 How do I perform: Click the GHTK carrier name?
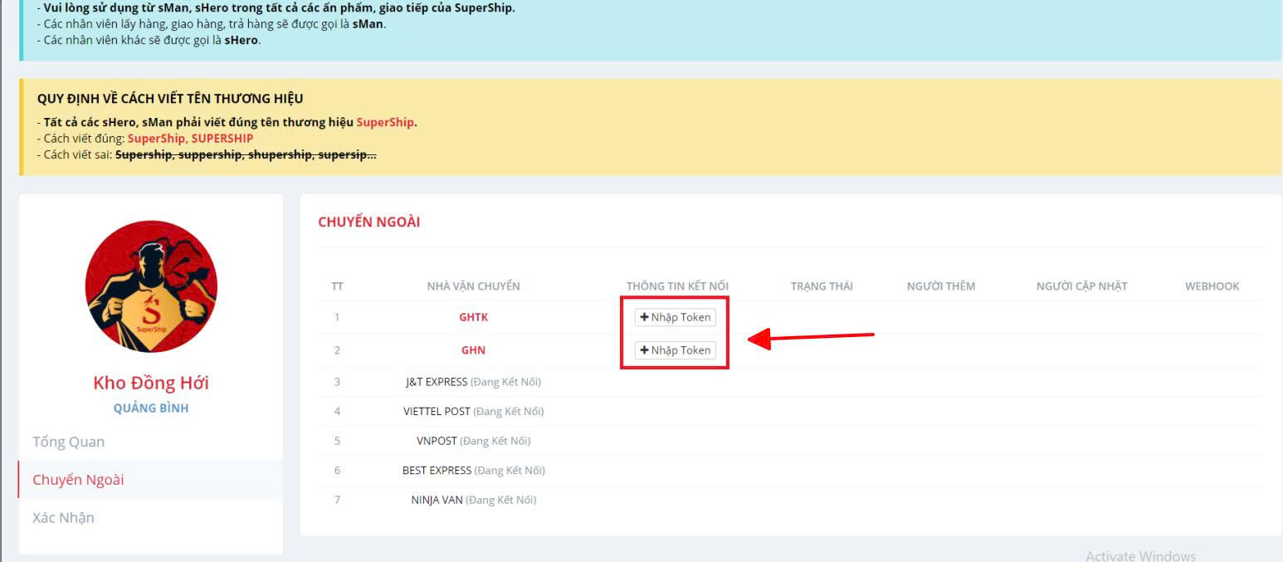click(x=474, y=317)
